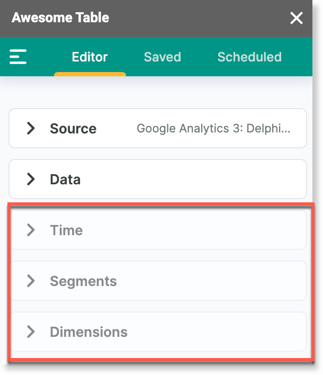Open the hamburger menu icon
The width and height of the screenshot is (323, 375).
pos(18,57)
